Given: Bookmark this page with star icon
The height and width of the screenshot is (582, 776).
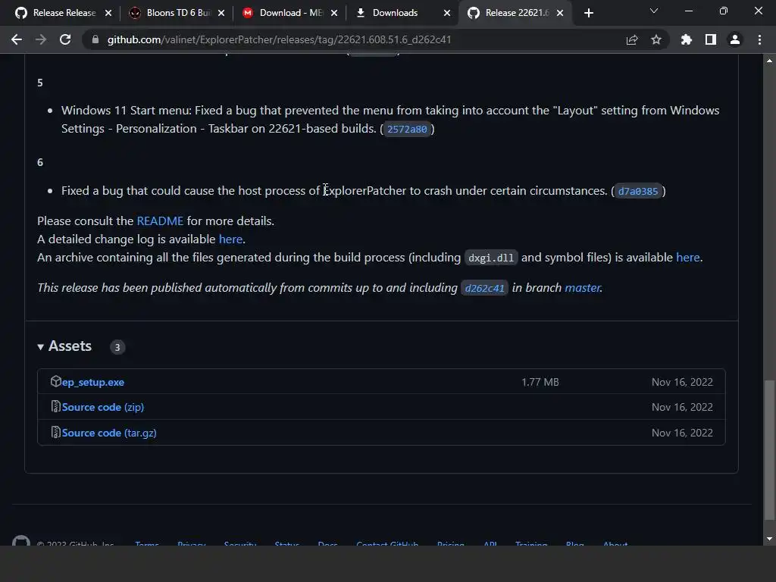Looking at the screenshot, I should 656,39.
